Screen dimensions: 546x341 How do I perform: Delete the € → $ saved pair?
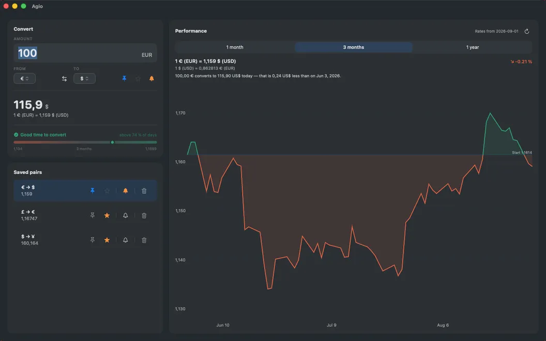(x=144, y=191)
